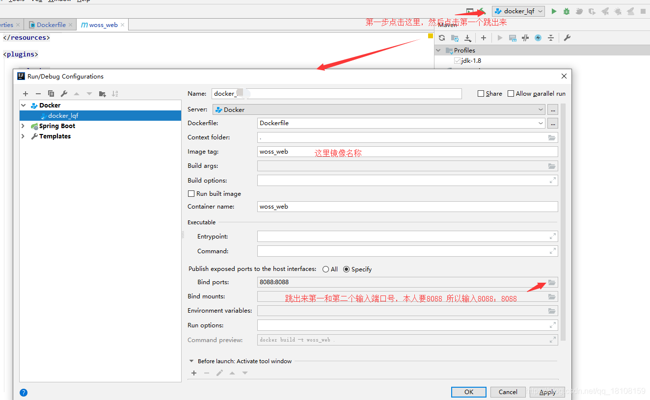Viewport: 650px width, 400px height.
Task: Toggle Skip Tests lightning icon in Maven
Action: 538,38
